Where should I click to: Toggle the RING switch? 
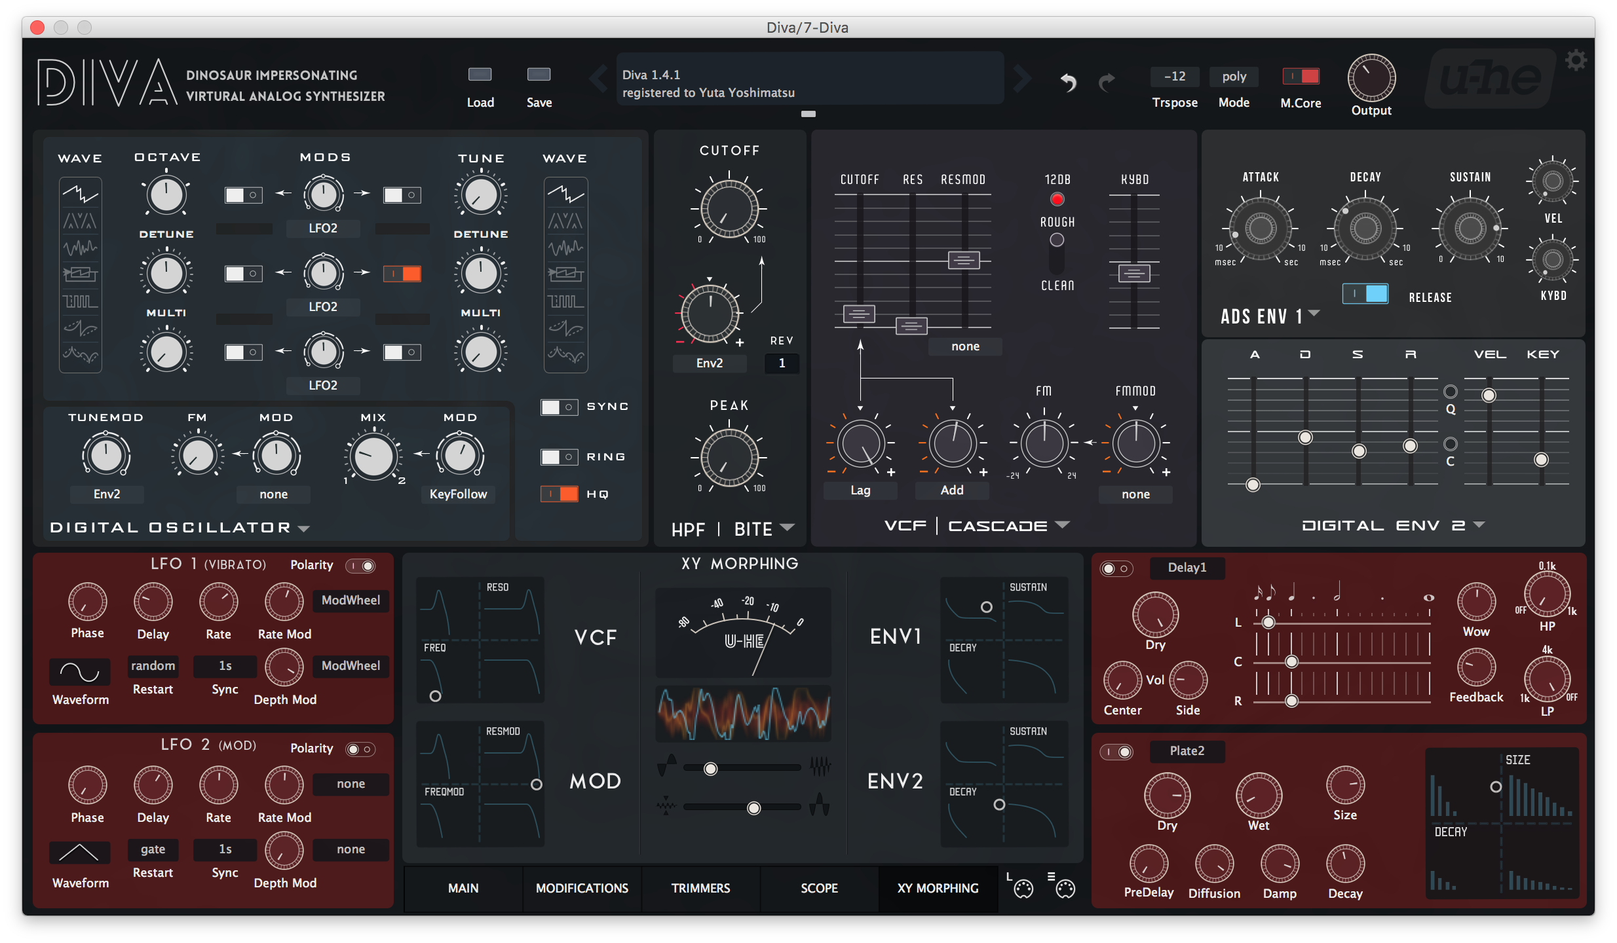[559, 457]
